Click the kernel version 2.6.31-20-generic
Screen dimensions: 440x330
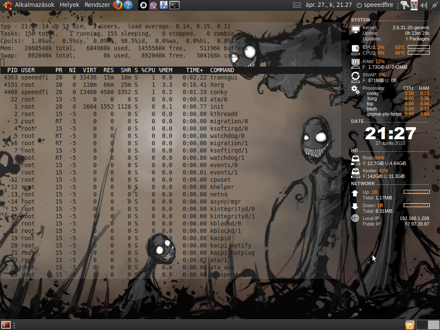click(411, 27)
